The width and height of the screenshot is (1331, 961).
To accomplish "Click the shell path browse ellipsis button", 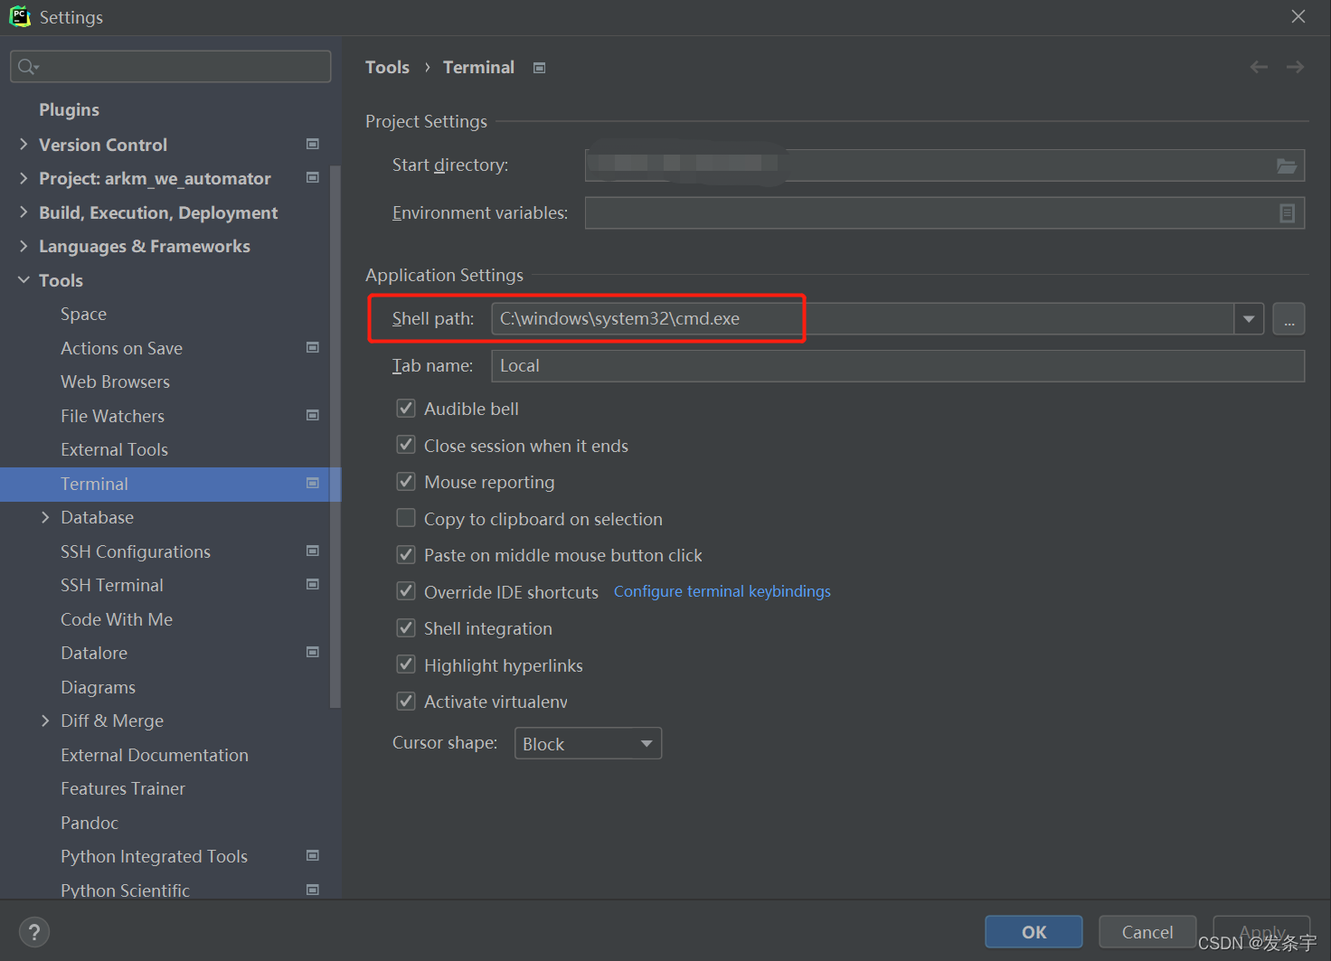I will (1289, 318).
